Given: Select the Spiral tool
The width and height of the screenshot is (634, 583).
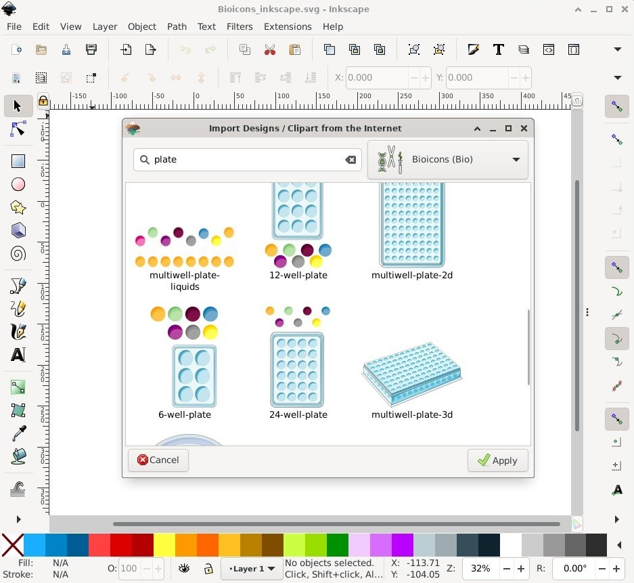Looking at the screenshot, I should [x=18, y=254].
